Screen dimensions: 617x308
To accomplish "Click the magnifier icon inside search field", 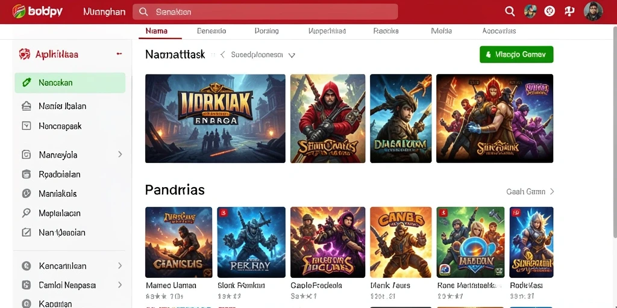I will (x=143, y=12).
